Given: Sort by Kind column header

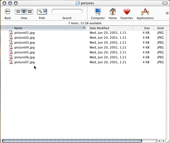Looking at the screenshot, I should [160, 28].
